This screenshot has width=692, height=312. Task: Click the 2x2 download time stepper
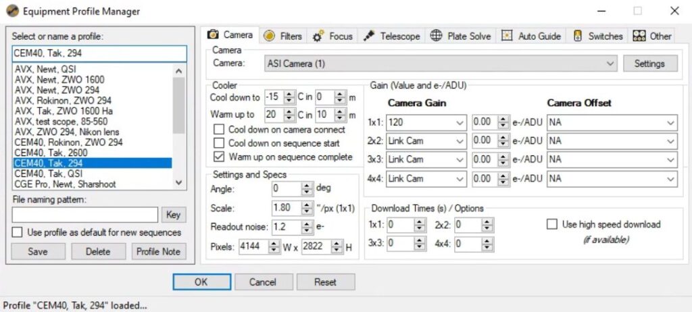point(487,226)
